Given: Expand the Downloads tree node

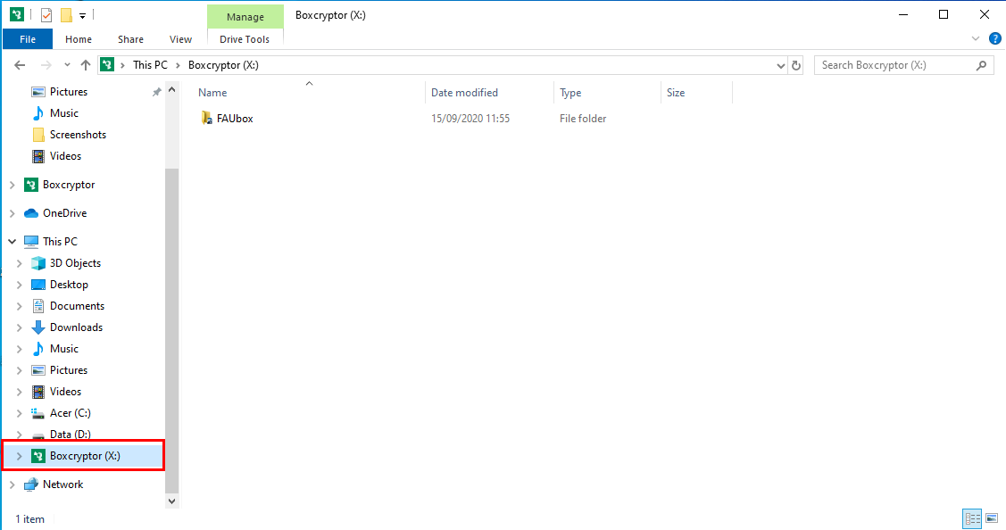Looking at the screenshot, I should tap(20, 327).
